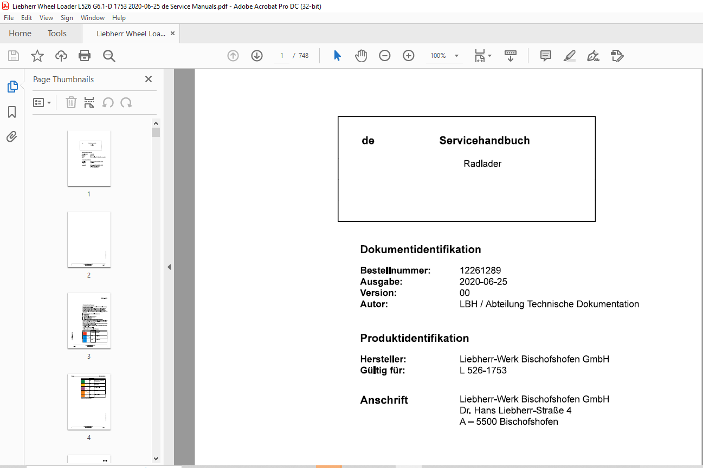The image size is (703, 468).
Task: Click the Save file icon
Action: tap(14, 56)
